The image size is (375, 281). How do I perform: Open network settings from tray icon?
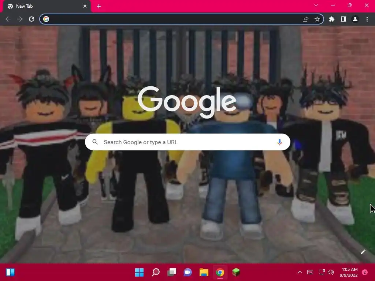(322, 272)
